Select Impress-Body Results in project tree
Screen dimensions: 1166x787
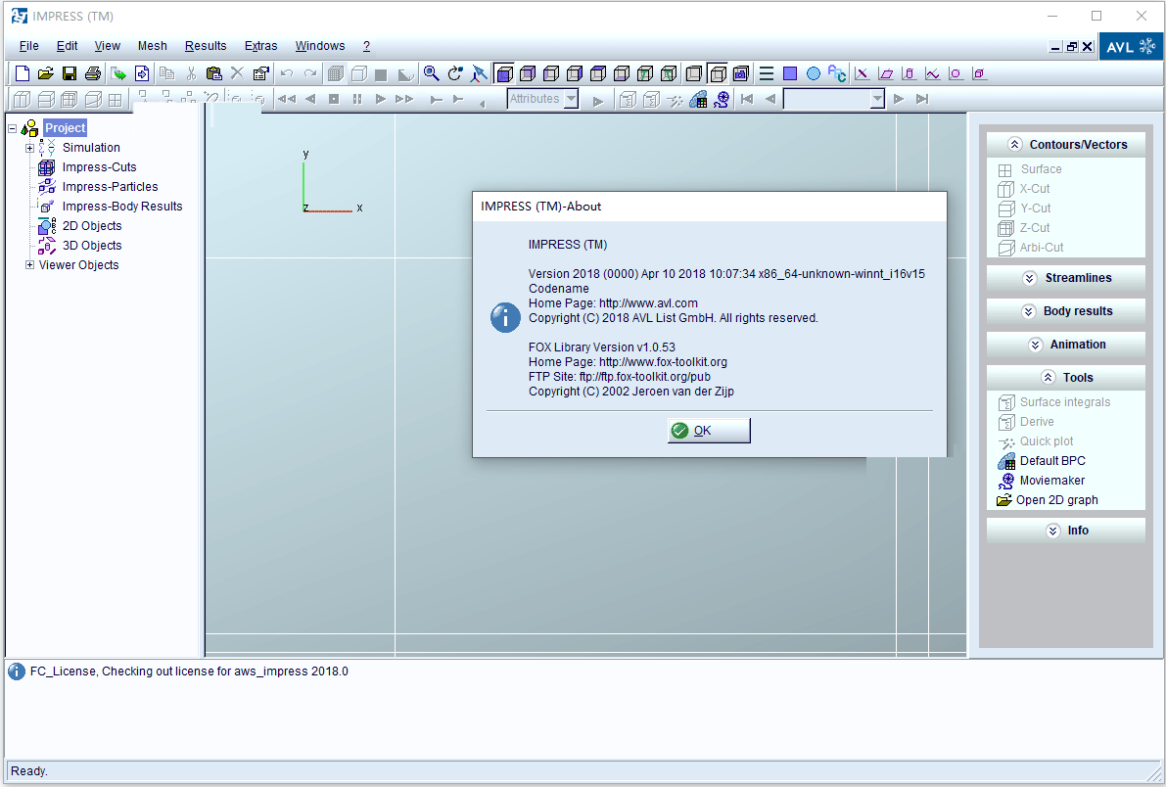pos(122,206)
